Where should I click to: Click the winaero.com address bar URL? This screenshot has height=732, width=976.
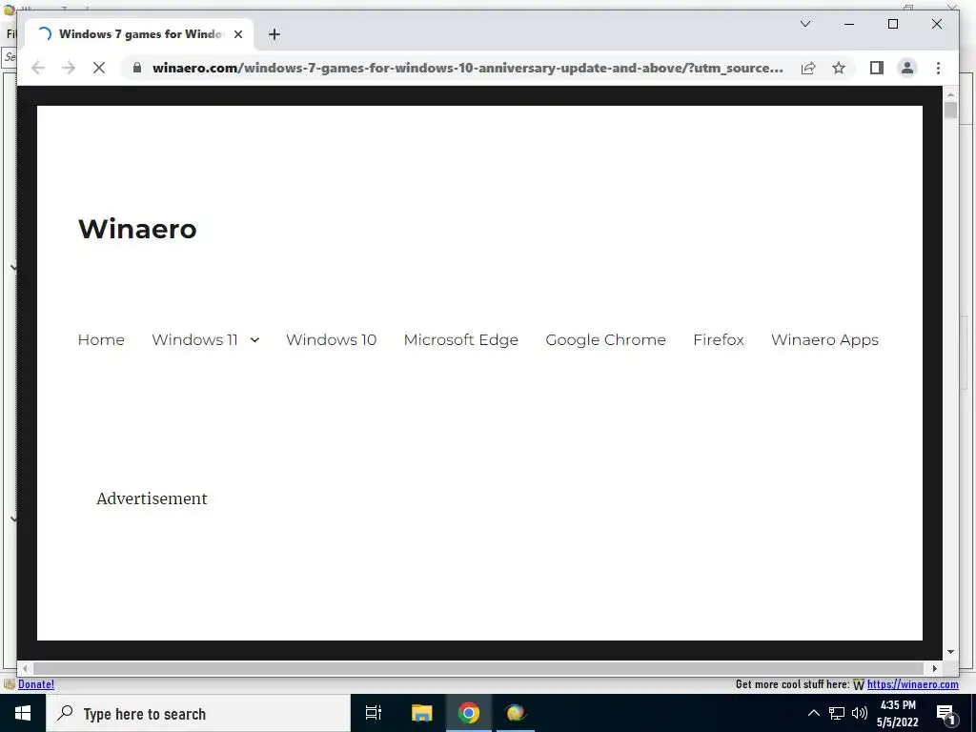tap(467, 68)
